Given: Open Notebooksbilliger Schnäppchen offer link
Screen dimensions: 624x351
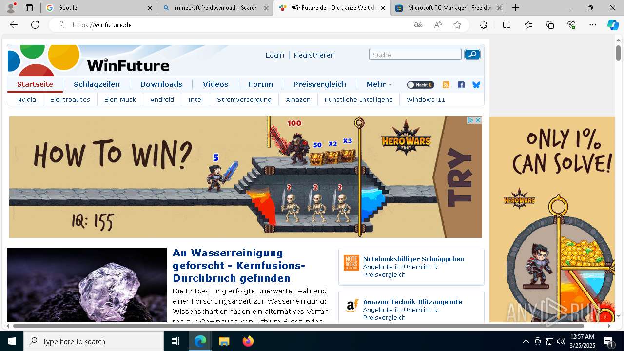Looking at the screenshot, I should point(413,259).
